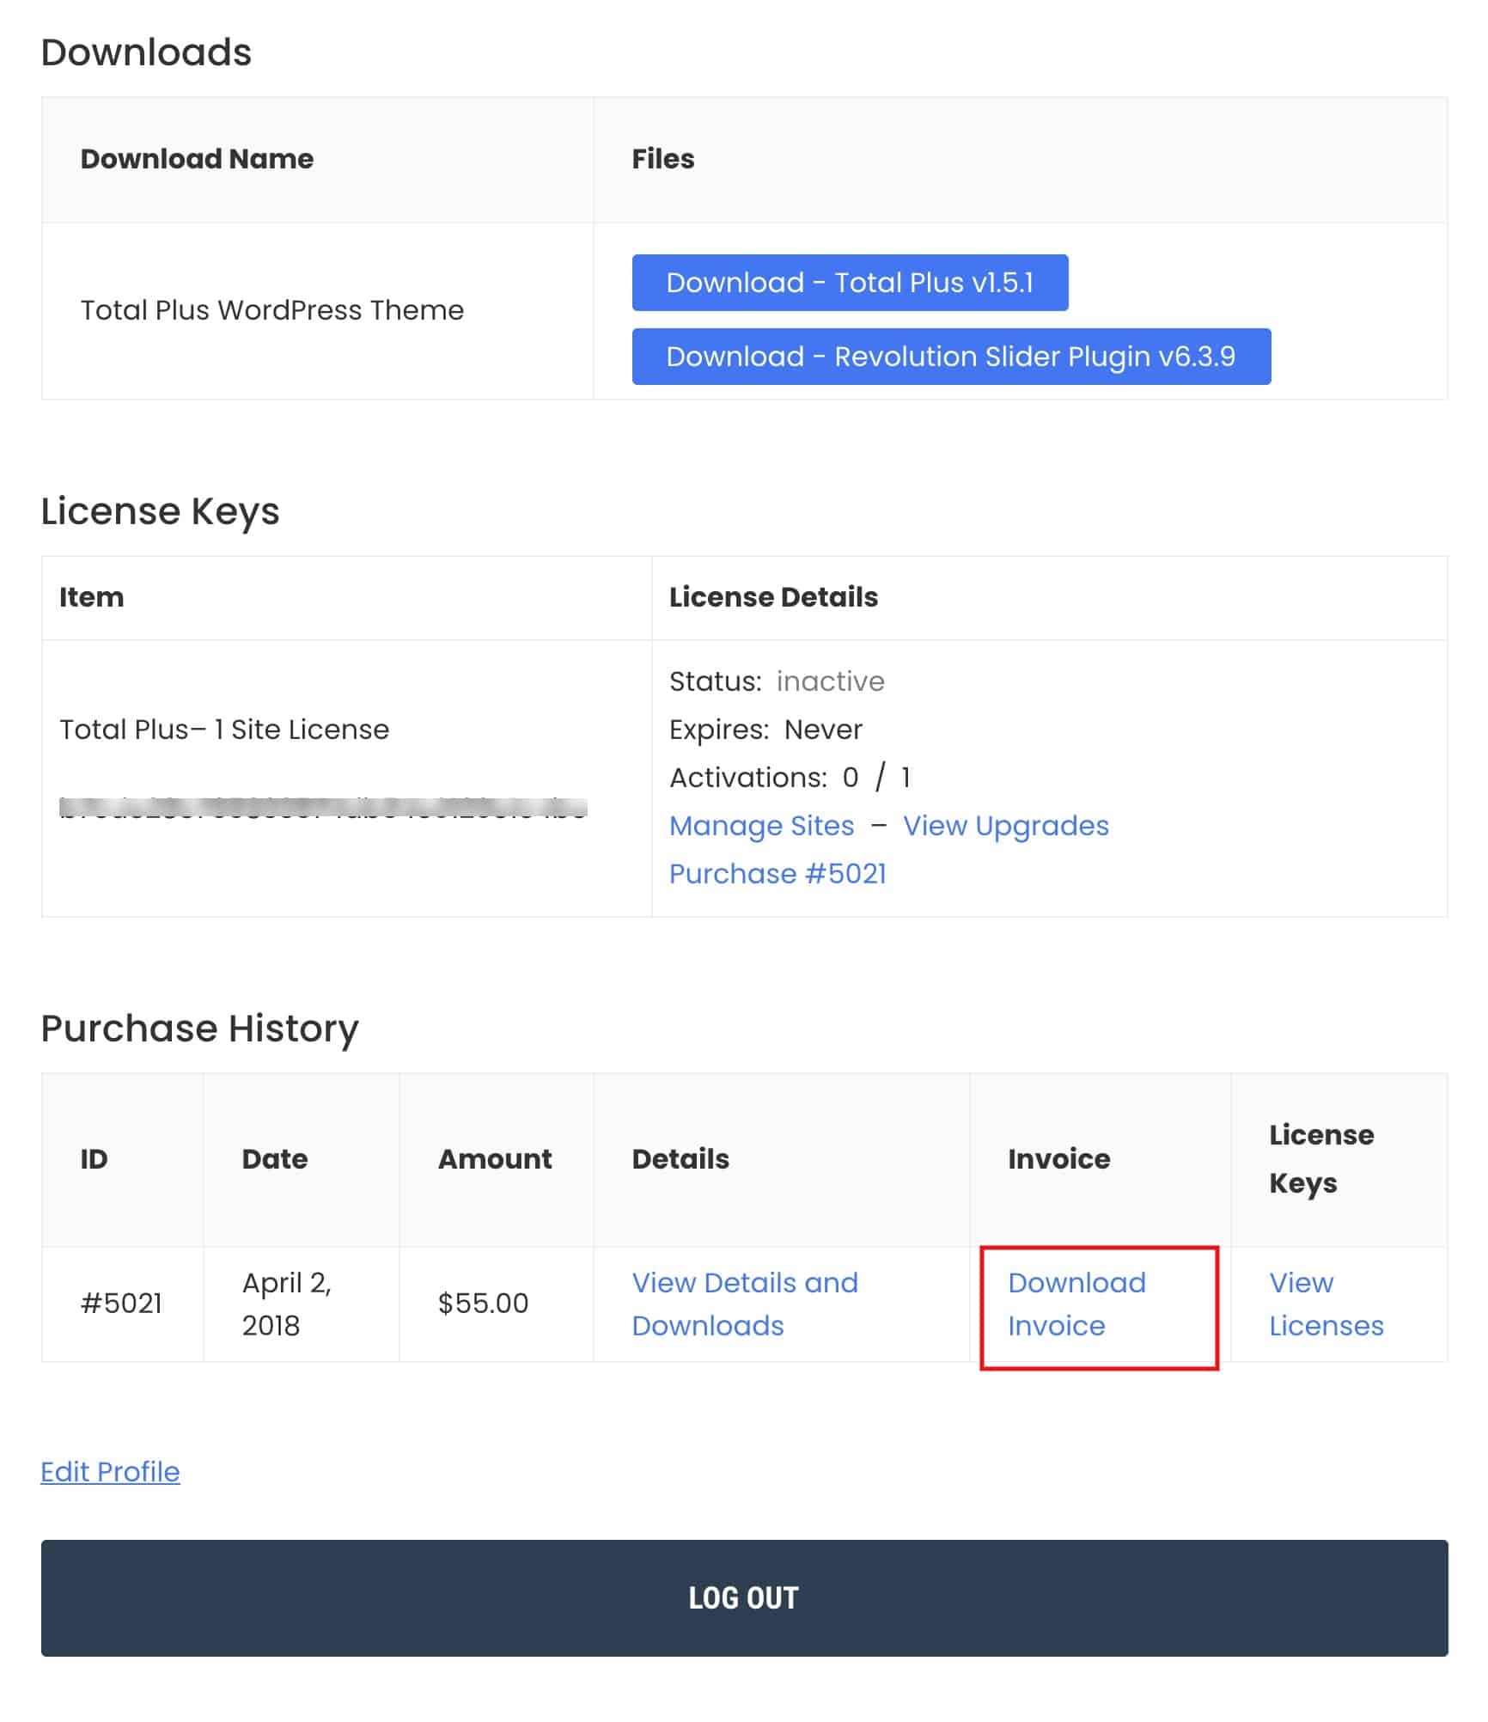The width and height of the screenshot is (1488, 1722).
Task: Open View Licenses for purchase #5021
Action: point(1326,1304)
